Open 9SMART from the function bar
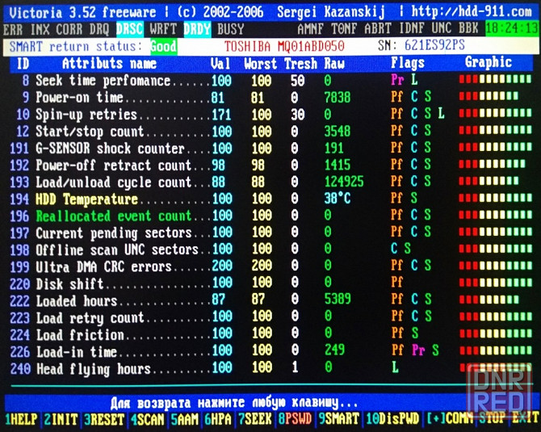This screenshot has height=432, width=541. 339,419
